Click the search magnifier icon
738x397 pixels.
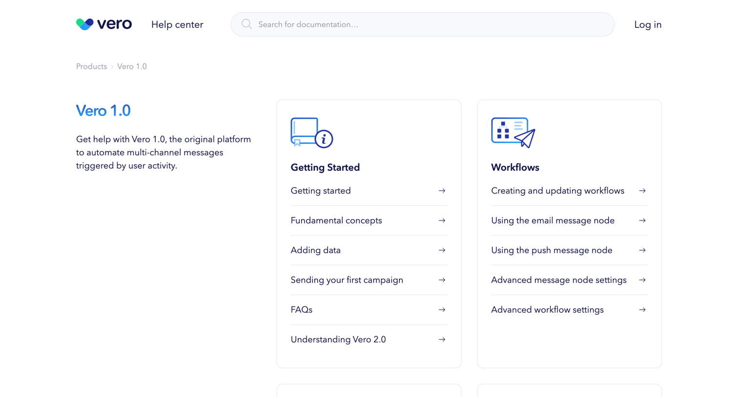click(246, 24)
